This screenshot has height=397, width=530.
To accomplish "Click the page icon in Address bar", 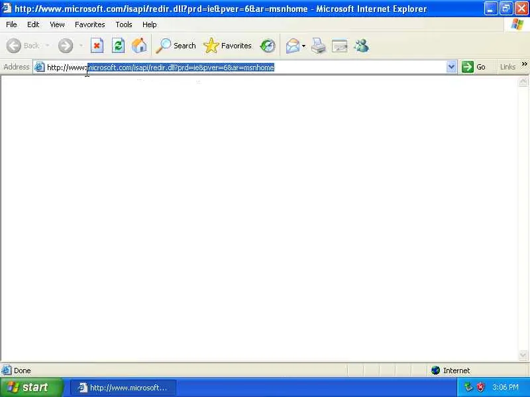I will pos(39,67).
